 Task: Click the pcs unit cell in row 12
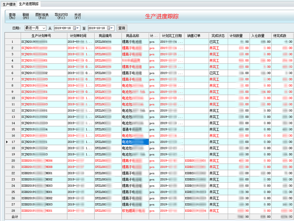pyautogui.click(x=154, y=111)
